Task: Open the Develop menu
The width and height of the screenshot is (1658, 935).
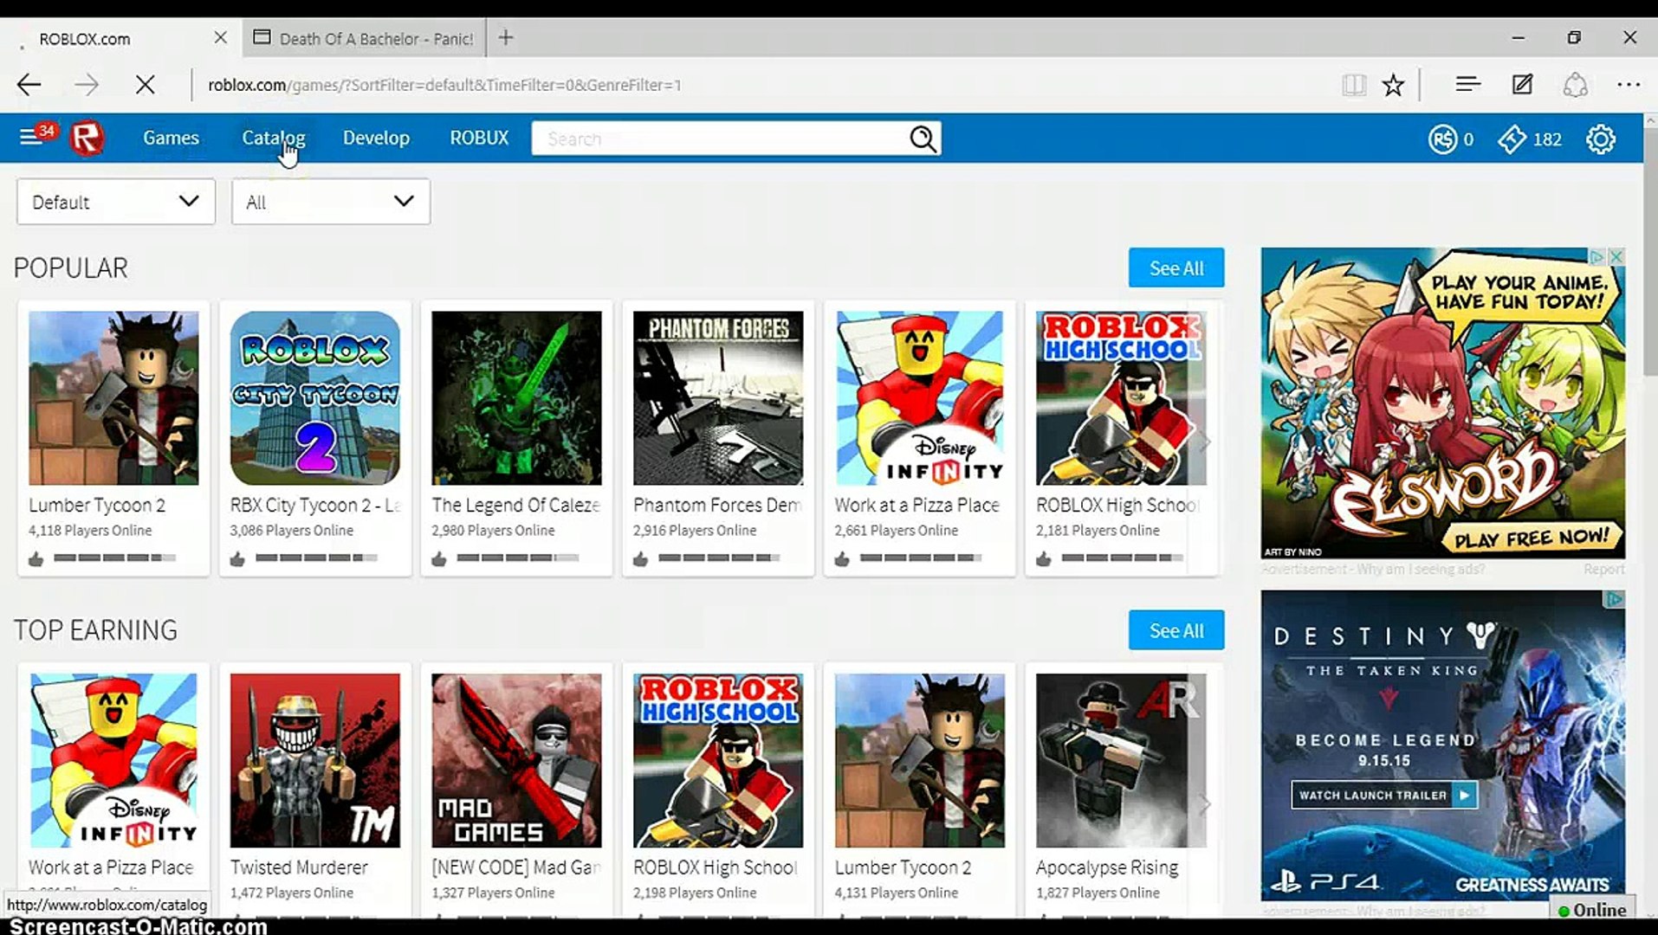Action: point(376,138)
